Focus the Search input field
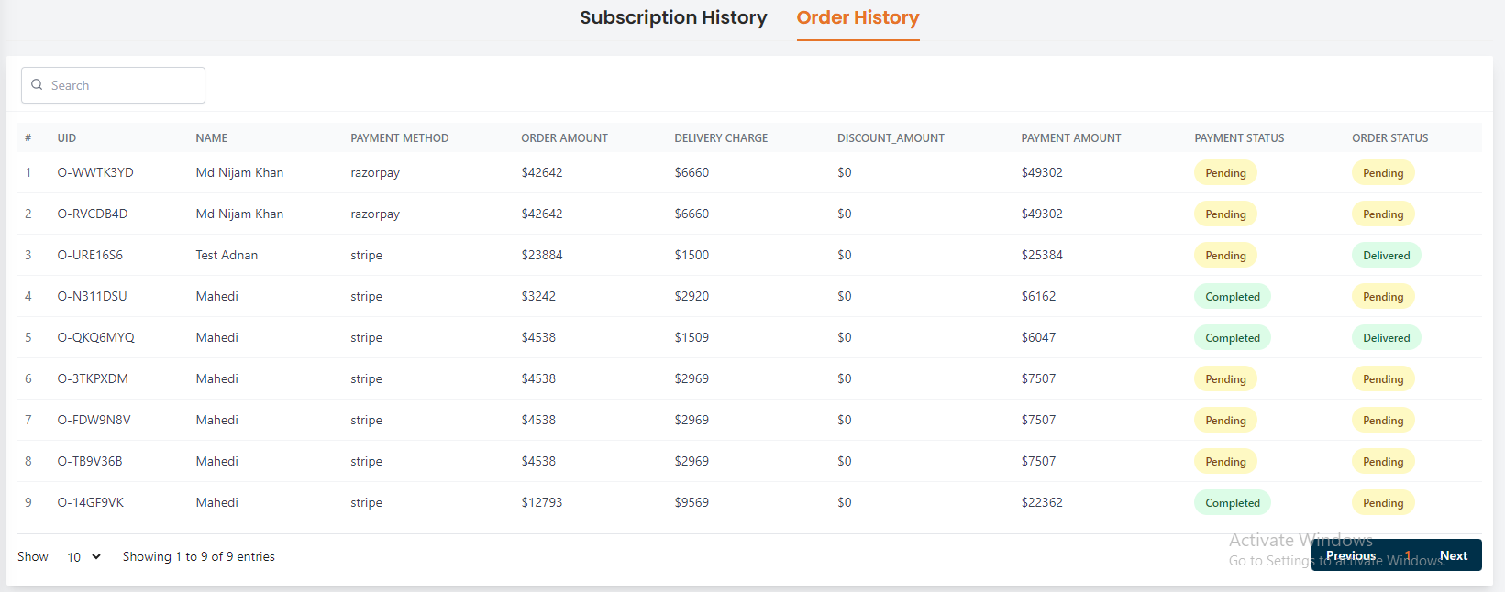This screenshot has height=592, width=1505. pyautogui.click(x=124, y=85)
